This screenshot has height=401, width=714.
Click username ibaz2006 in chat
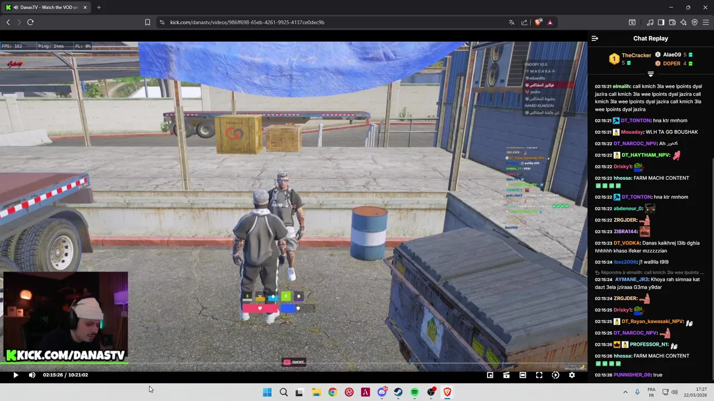point(625,262)
